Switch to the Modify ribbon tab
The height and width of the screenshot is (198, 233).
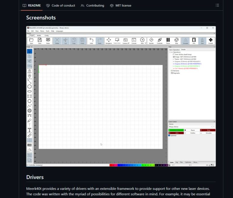[x=39, y=35]
